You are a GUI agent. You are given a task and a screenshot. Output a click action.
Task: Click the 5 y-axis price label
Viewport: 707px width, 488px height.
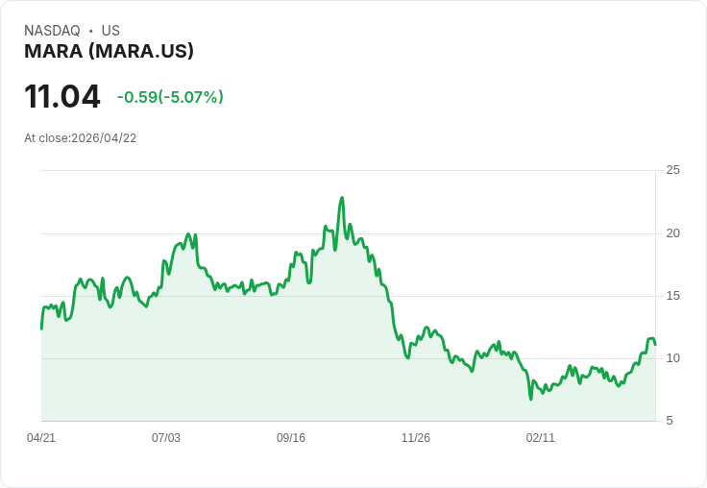(x=670, y=421)
